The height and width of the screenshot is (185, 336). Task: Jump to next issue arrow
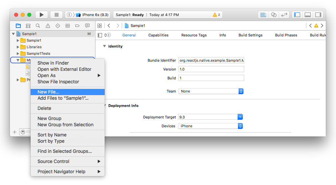click(322, 26)
